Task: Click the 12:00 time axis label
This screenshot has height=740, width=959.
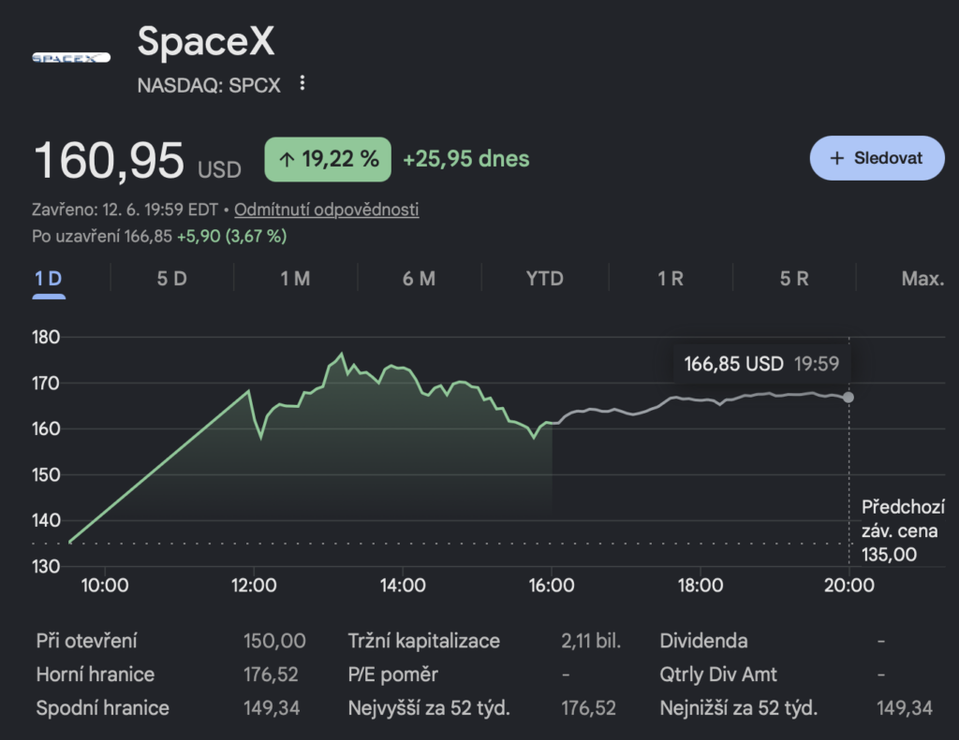Action: 253,586
